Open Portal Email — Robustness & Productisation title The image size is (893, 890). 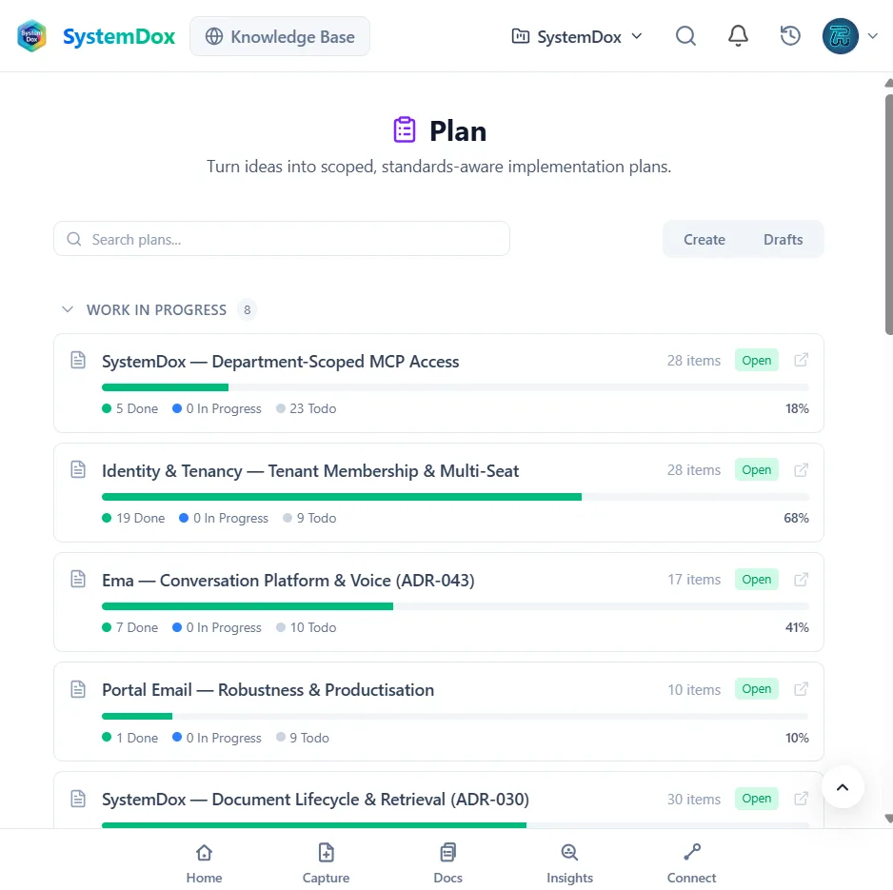[268, 689]
